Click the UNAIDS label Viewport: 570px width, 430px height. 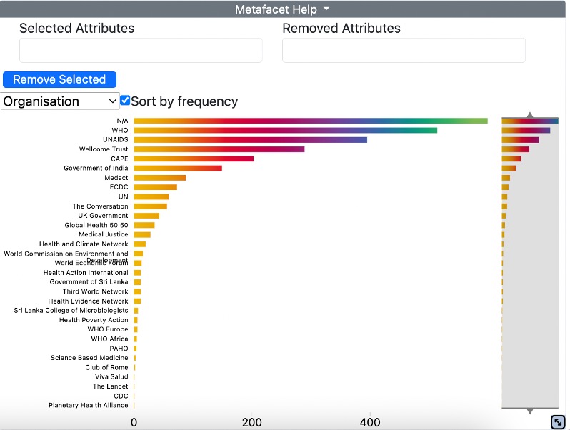tap(116, 139)
